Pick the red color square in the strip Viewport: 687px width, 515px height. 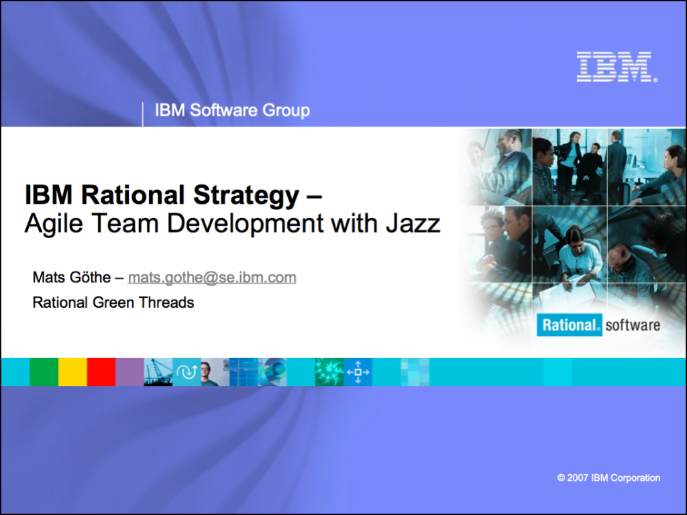click(101, 371)
